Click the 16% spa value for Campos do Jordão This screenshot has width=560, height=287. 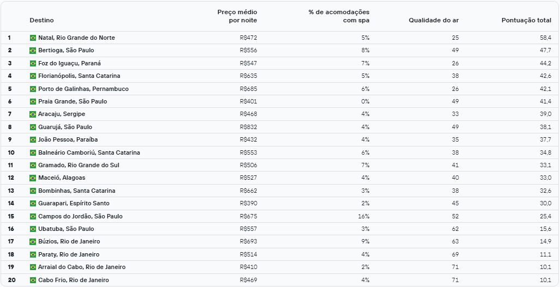pos(364,216)
